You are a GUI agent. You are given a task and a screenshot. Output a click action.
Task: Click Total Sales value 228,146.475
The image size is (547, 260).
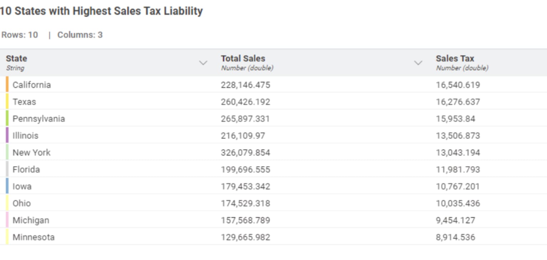click(245, 85)
